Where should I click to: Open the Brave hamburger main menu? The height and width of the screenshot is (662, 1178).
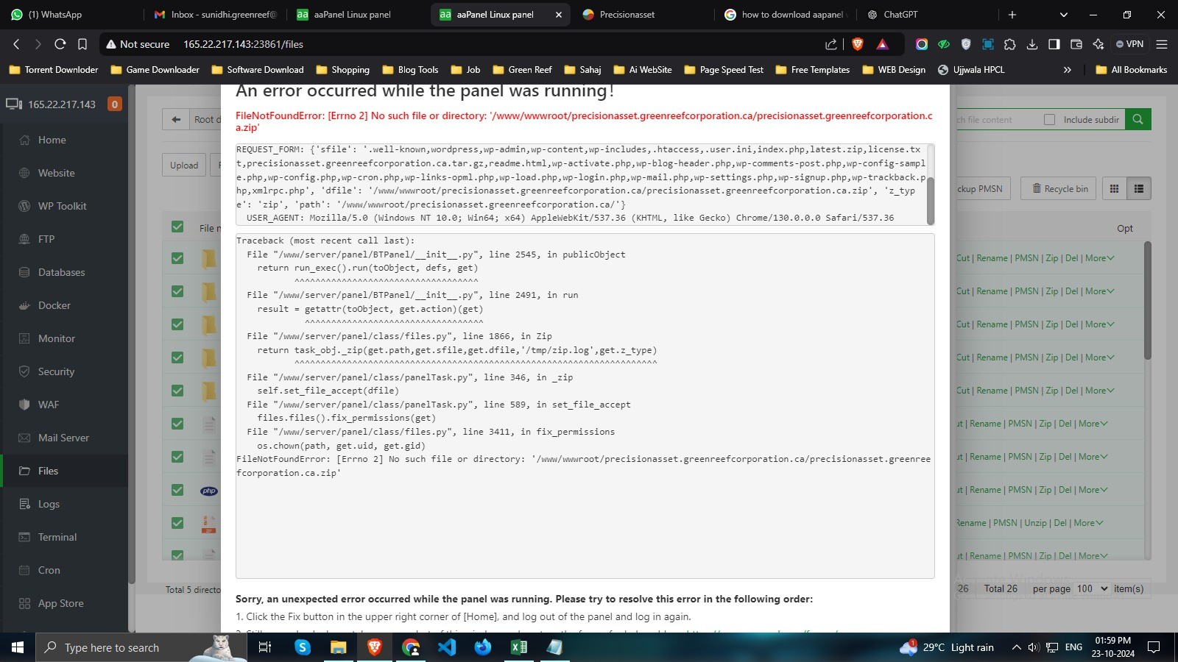(x=1162, y=44)
